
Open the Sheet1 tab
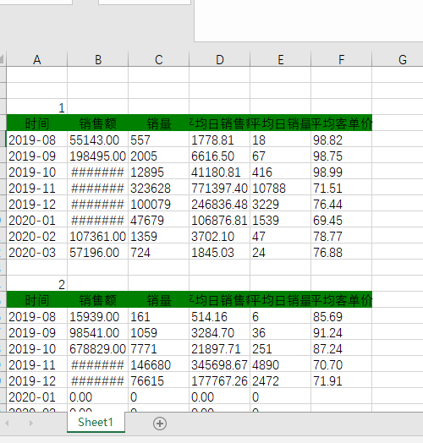96,422
